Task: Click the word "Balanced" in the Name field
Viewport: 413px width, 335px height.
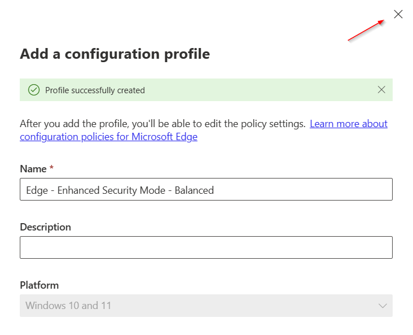Action: [194, 190]
